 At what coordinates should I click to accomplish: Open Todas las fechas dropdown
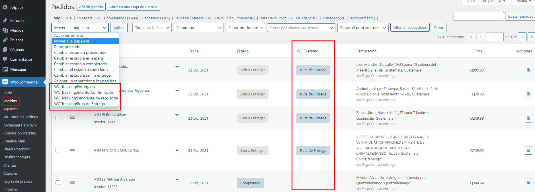152,28
